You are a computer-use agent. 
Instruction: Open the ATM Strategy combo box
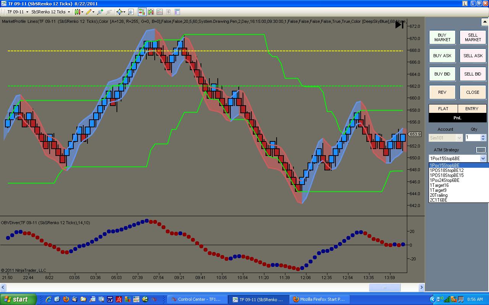click(458, 158)
